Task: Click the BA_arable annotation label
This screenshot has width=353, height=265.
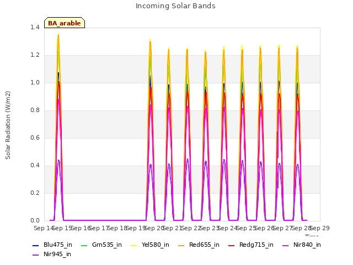Action: [x=65, y=23]
